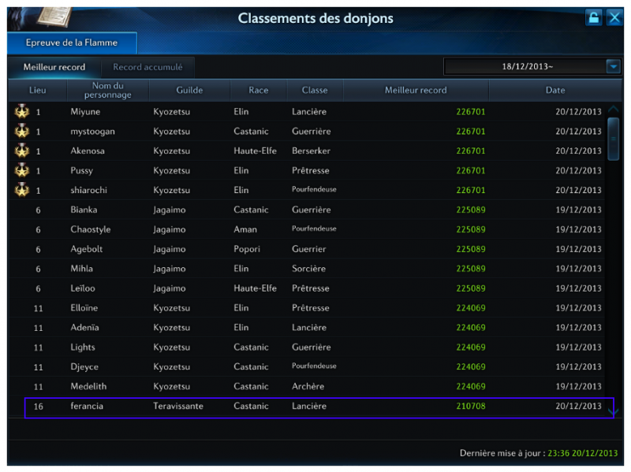Close the Classements des donjons window
The image size is (631, 472).
pos(614,18)
